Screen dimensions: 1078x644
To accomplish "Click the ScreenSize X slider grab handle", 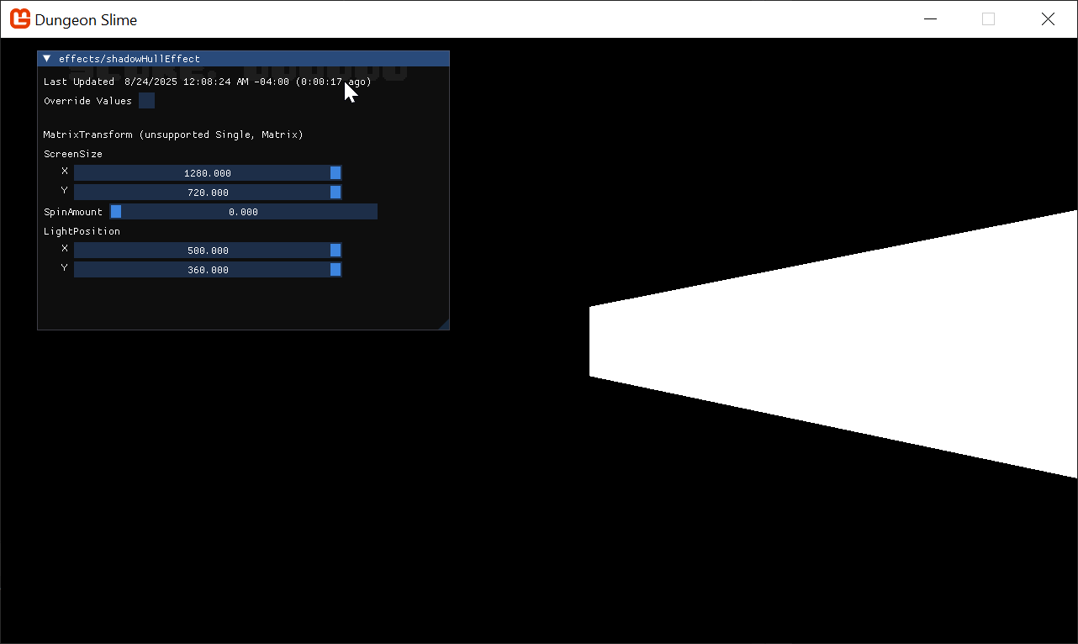I will point(336,173).
